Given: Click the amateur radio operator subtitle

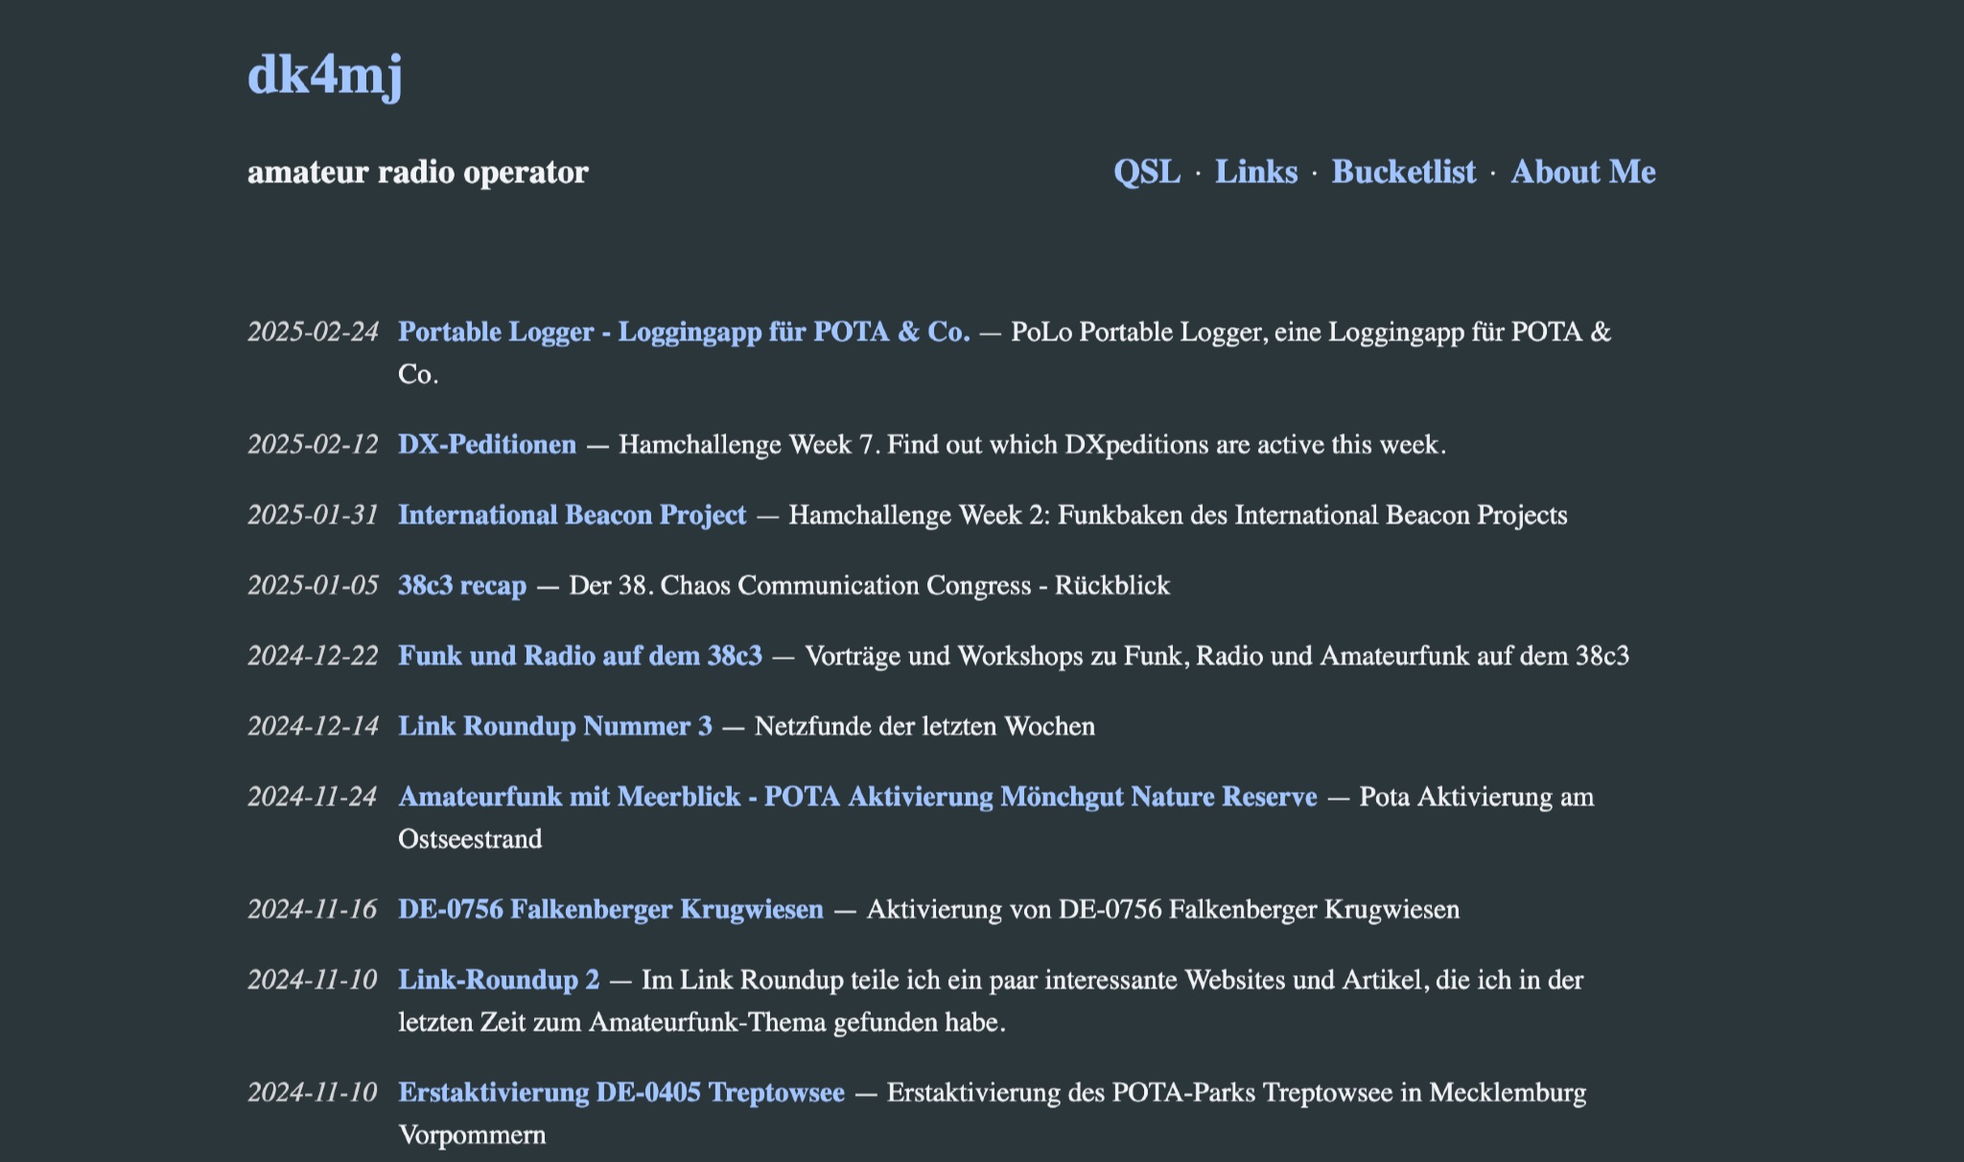Looking at the screenshot, I should click(417, 173).
